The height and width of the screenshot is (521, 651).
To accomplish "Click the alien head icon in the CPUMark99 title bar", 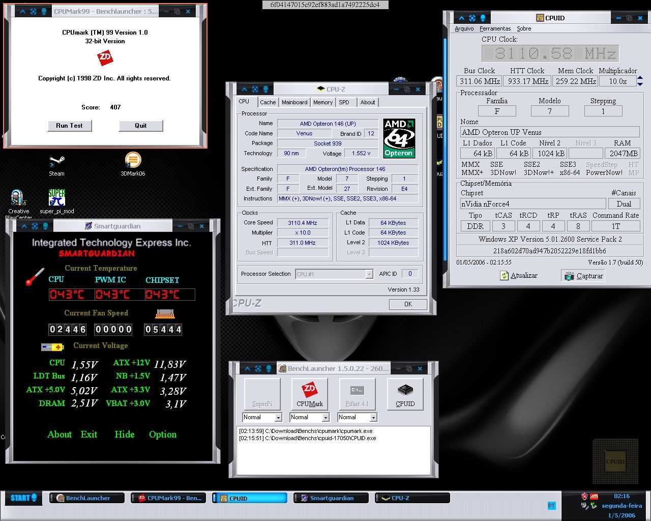I will 44,11.
